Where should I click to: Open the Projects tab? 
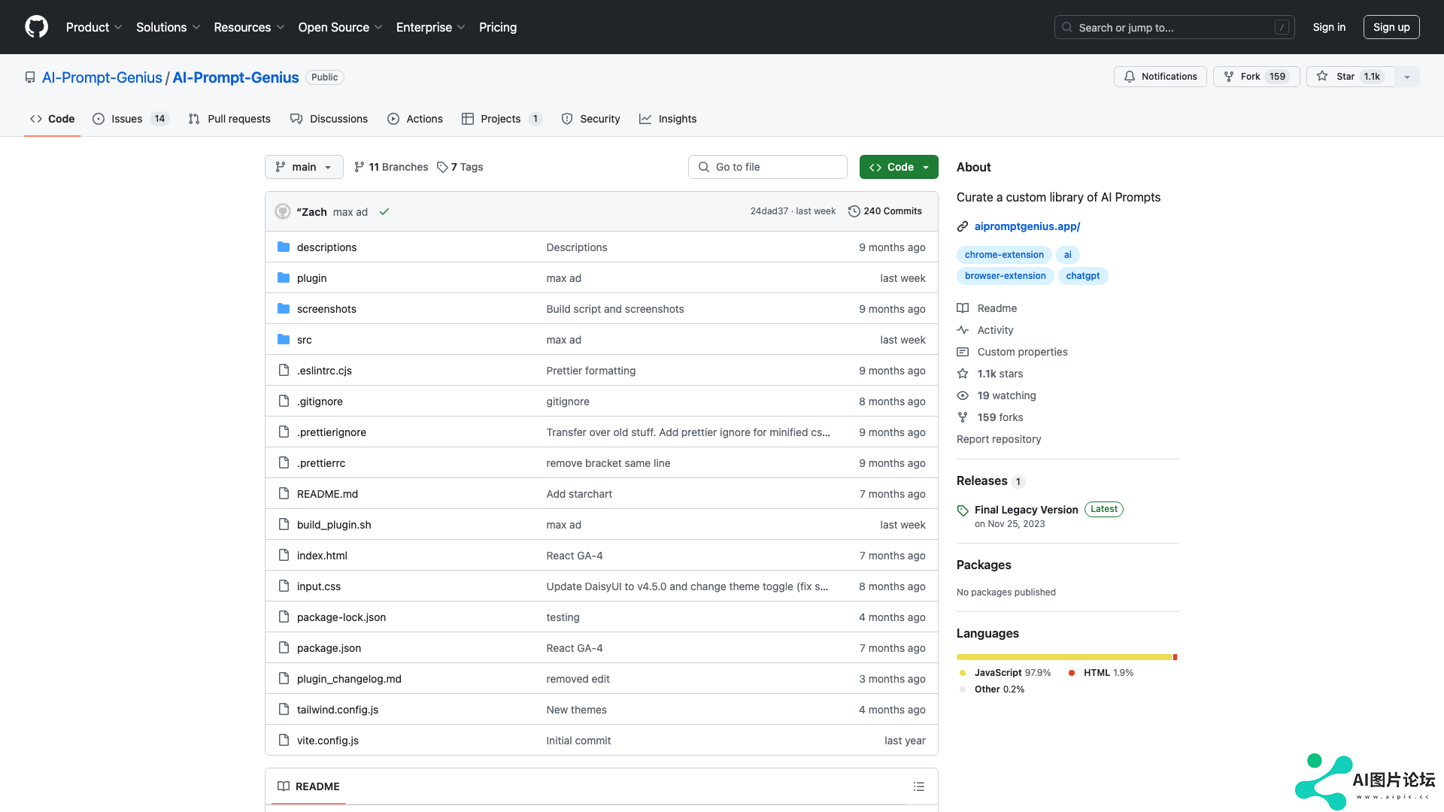point(502,119)
